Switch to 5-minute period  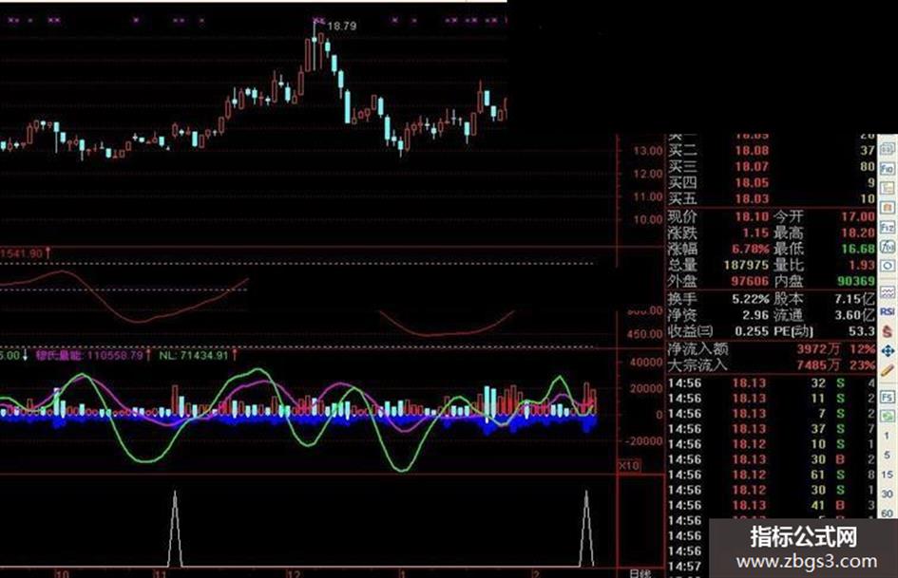pos(888,456)
